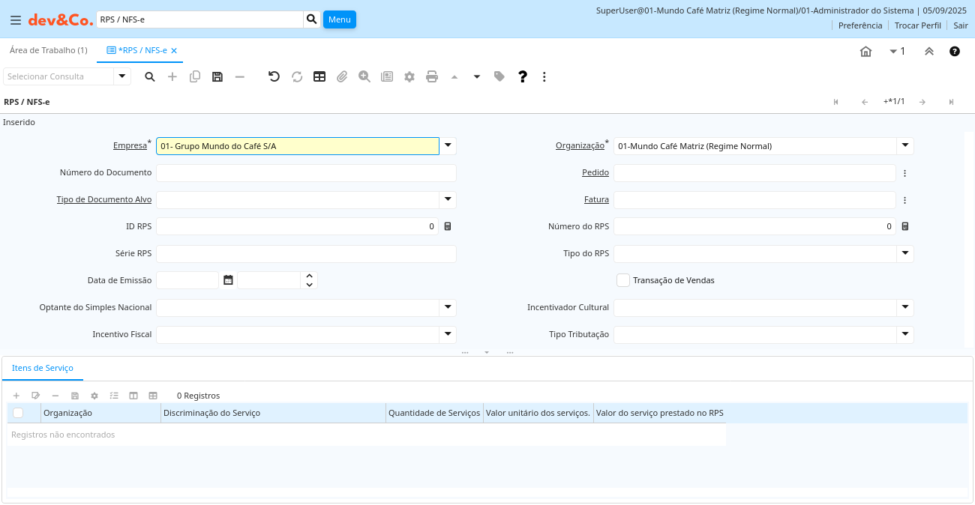The image size is (975, 505).
Task: Open the Selecionar Consulta combo box
Action: (x=122, y=76)
